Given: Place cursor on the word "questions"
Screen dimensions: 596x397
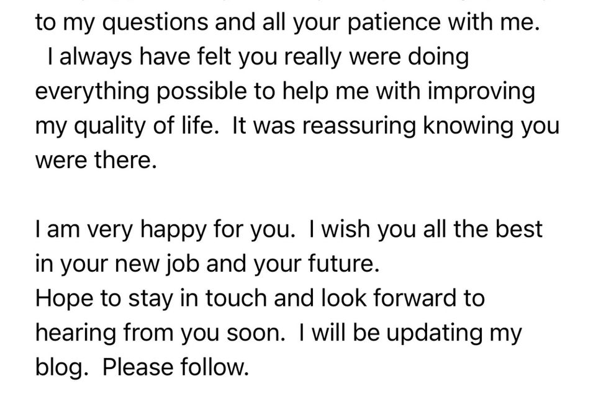Looking at the screenshot, I should coord(155,23).
